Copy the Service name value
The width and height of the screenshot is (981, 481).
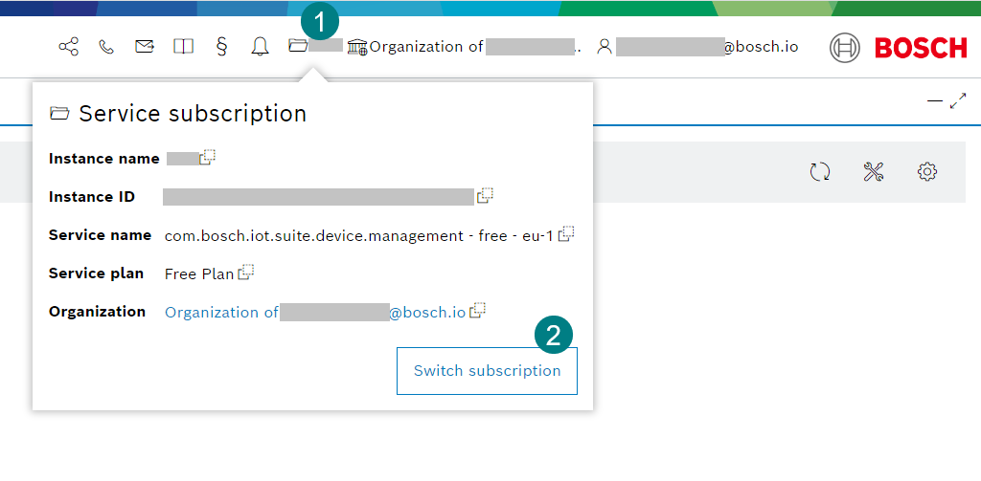click(x=567, y=234)
